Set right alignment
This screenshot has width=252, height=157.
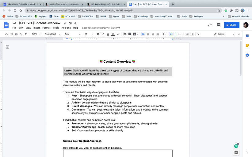(153, 34)
